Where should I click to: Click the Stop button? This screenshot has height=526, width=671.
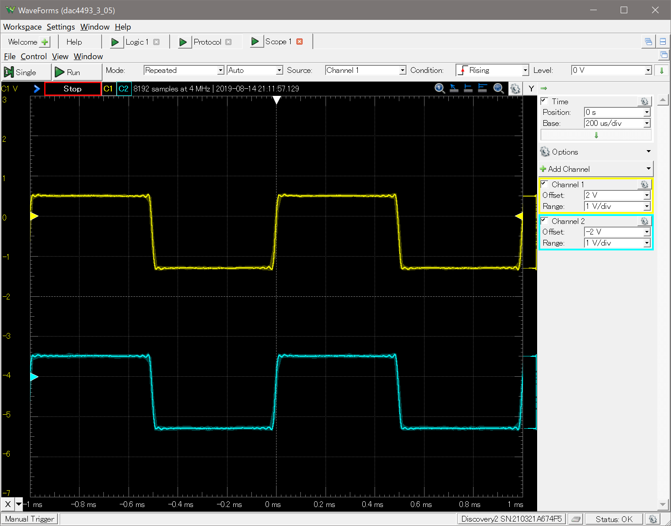pos(72,89)
